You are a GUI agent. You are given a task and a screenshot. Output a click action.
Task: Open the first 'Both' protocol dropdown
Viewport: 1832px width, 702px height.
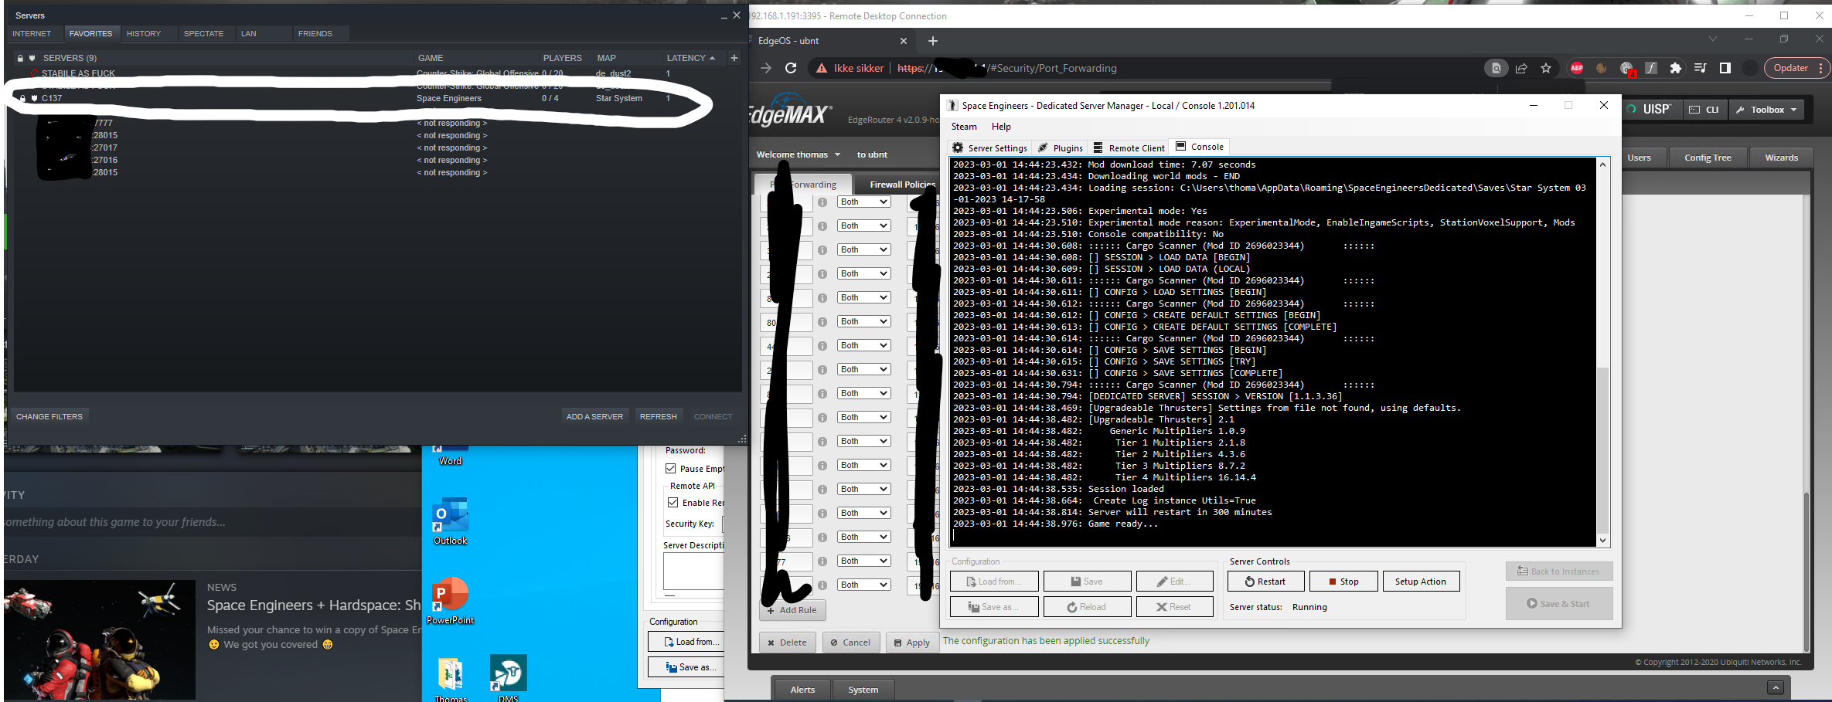tap(863, 202)
